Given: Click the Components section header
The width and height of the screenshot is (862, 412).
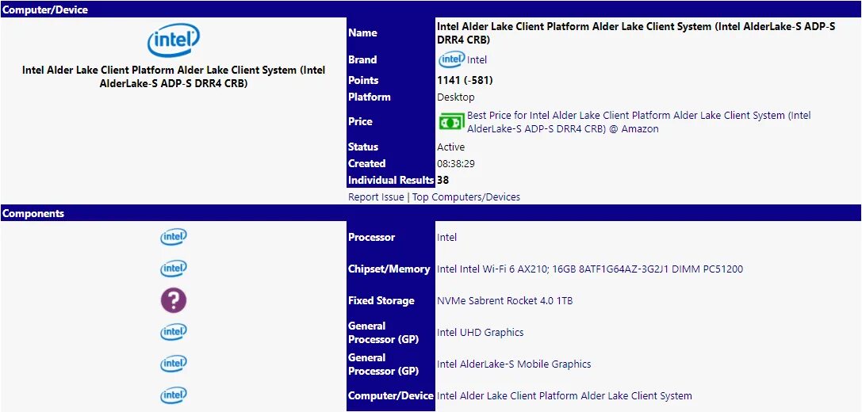Looking at the screenshot, I should coord(431,213).
